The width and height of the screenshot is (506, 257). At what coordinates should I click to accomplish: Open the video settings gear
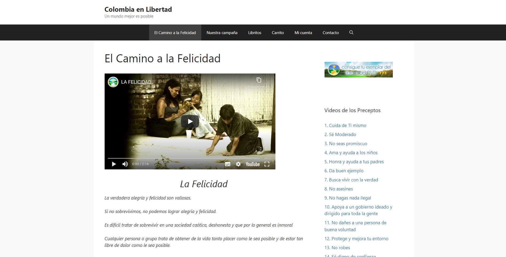pyautogui.click(x=238, y=164)
